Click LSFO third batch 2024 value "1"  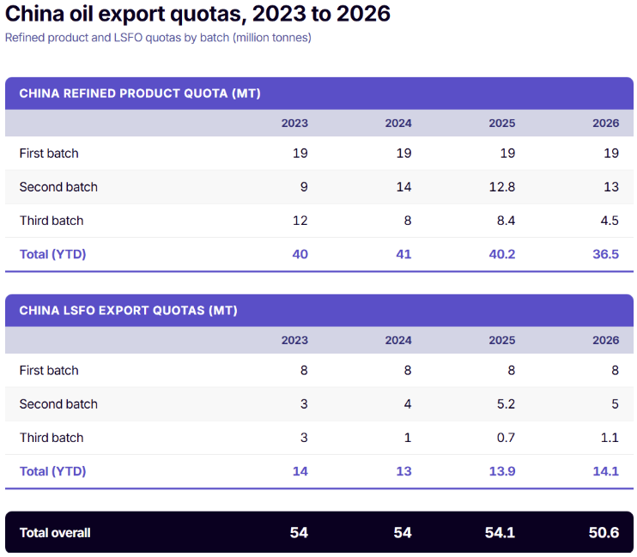pos(408,438)
